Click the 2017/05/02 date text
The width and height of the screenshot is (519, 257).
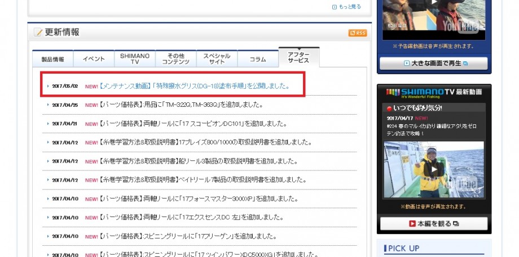pos(65,86)
